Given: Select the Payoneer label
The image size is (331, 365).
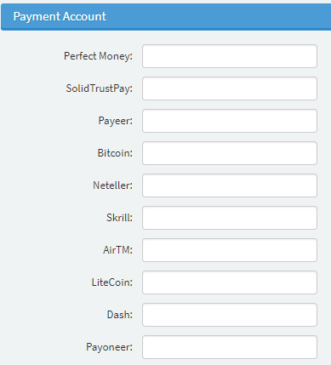Looking at the screenshot, I should (110, 347).
